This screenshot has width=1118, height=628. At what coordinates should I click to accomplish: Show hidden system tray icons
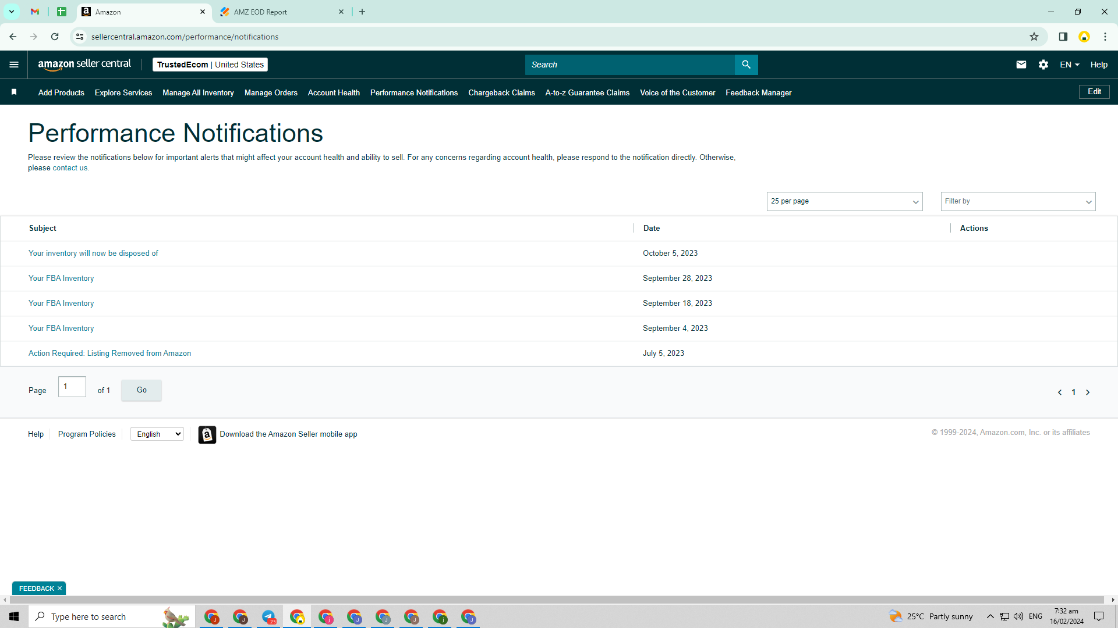[x=990, y=616]
